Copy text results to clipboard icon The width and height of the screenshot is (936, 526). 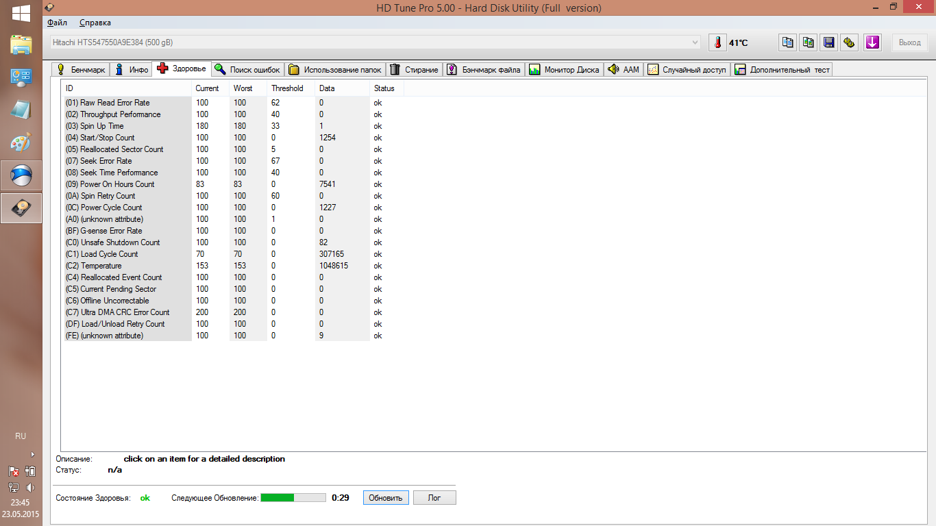(788, 42)
